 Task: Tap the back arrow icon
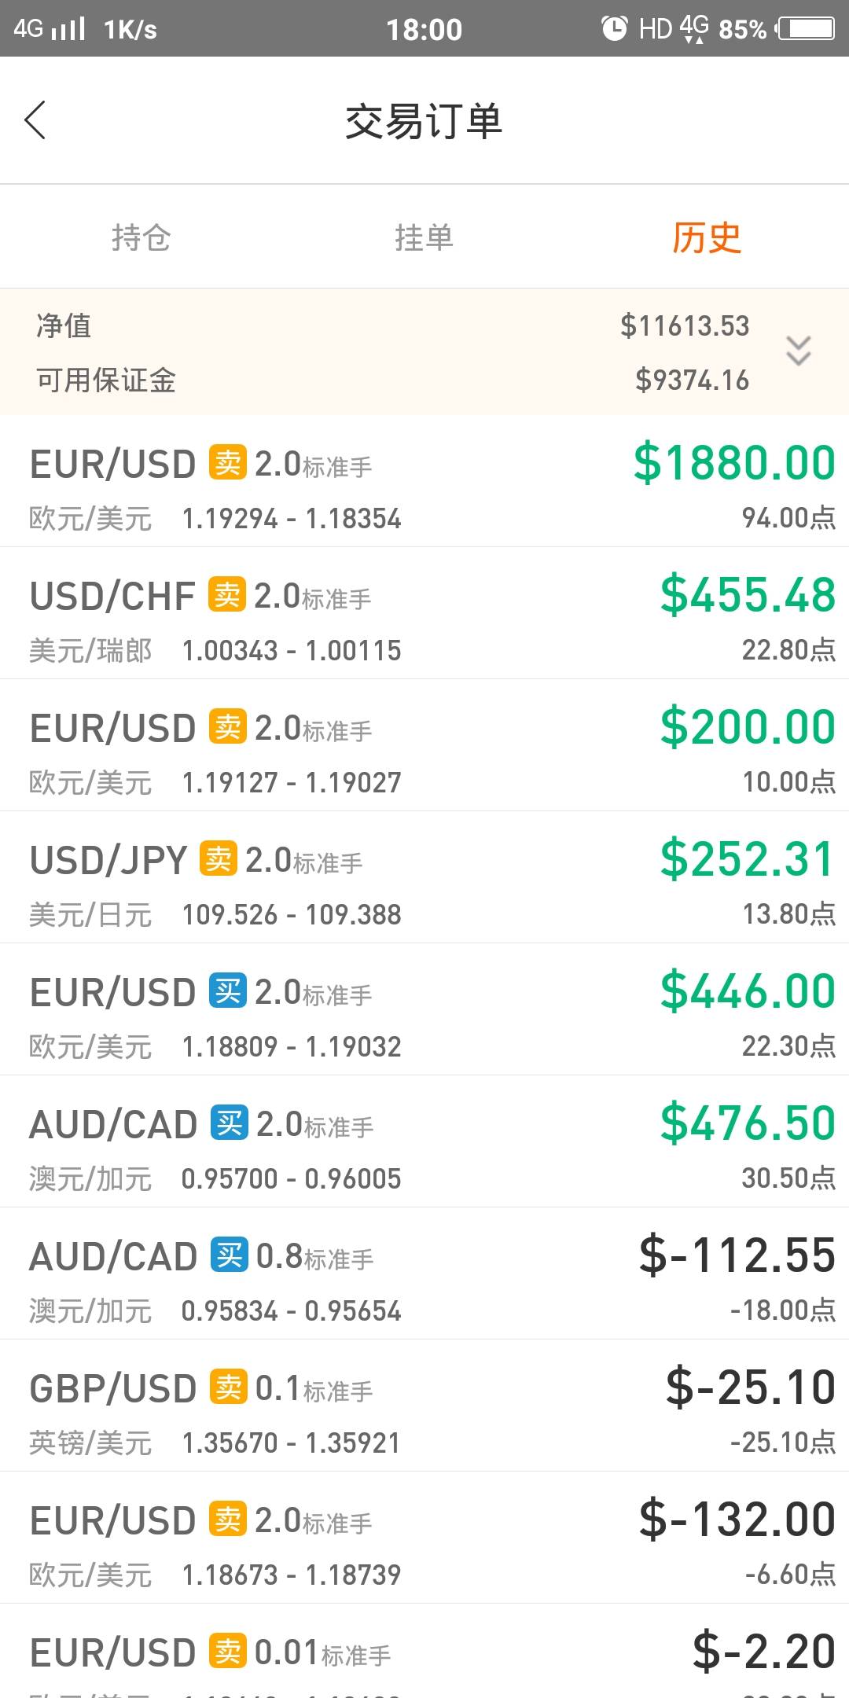(x=35, y=120)
